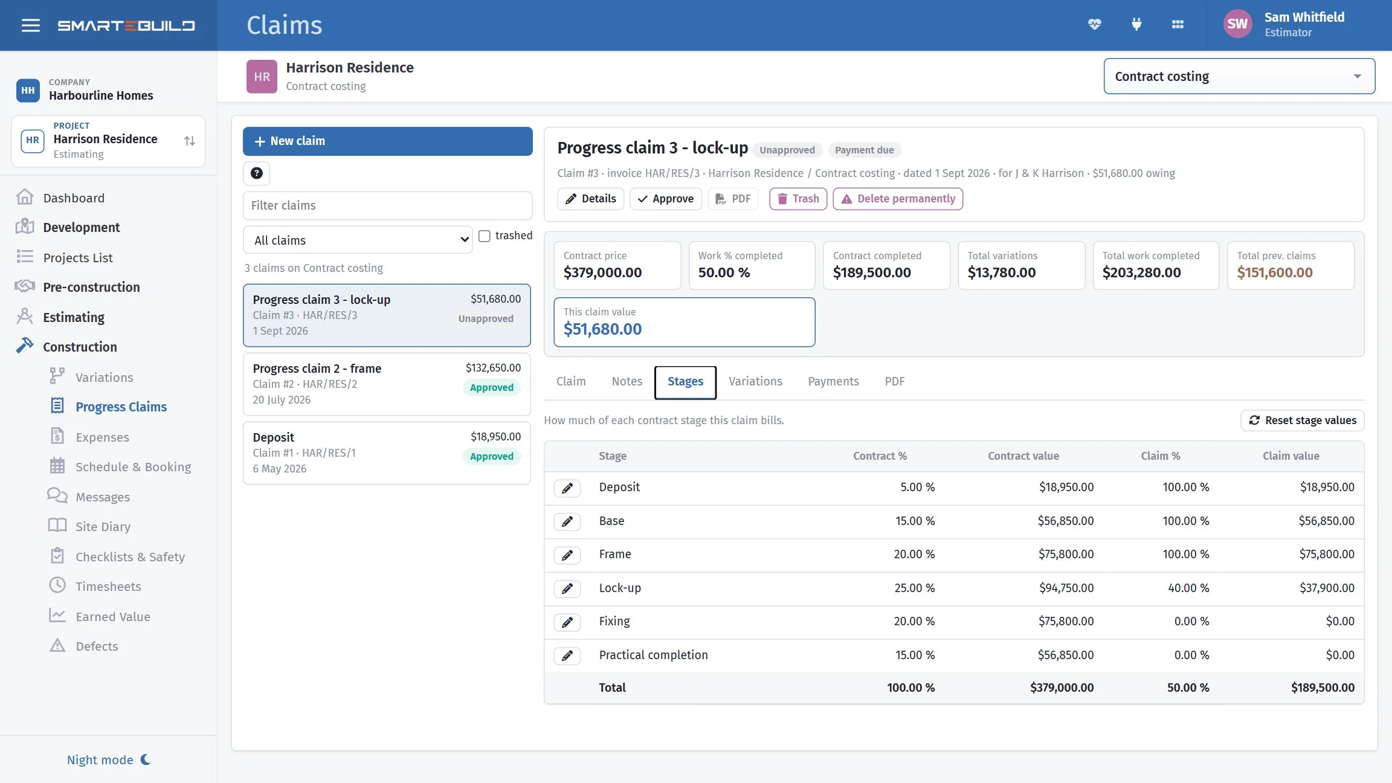
Task: Edit the Practical completion stage pencil icon
Action: tap(567, 656)
